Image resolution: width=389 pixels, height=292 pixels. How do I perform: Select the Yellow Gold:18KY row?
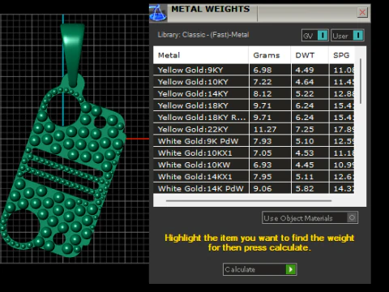click(x=254, y=105)
